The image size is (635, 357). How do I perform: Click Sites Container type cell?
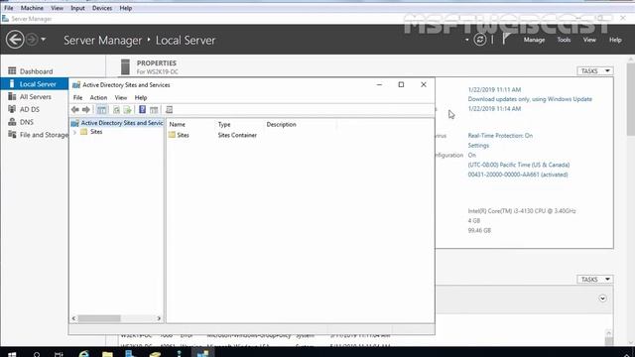click(237, 135)
